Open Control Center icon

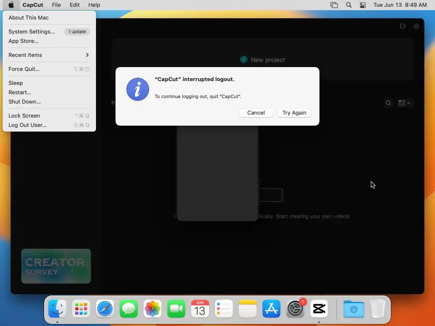coord(363,5)
